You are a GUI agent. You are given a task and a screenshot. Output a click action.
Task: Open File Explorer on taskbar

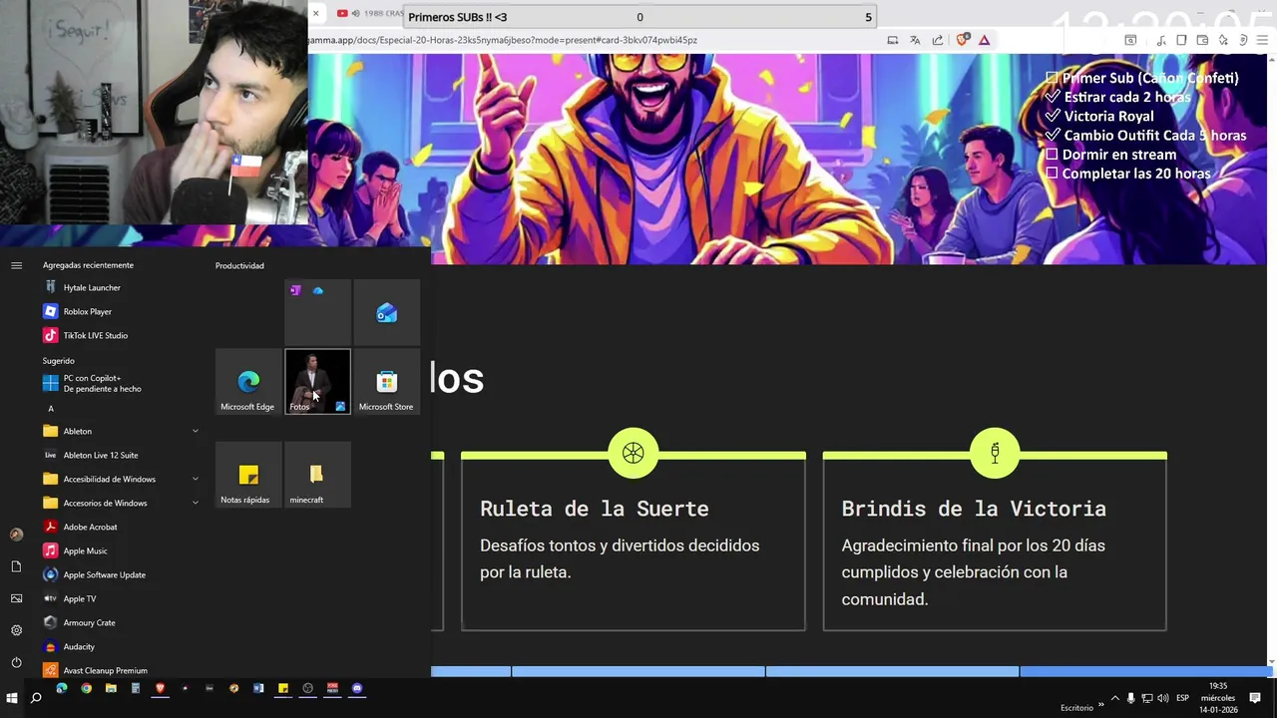[111, 688]
